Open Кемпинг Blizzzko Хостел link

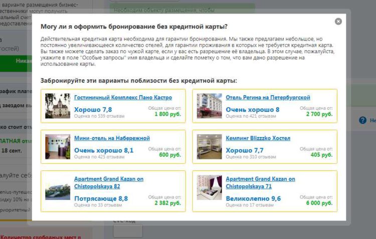(x=258, y=138)
